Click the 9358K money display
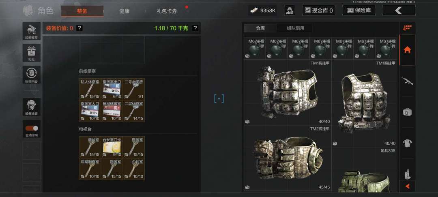Viewport: 438px width, 197px height. 263,11
